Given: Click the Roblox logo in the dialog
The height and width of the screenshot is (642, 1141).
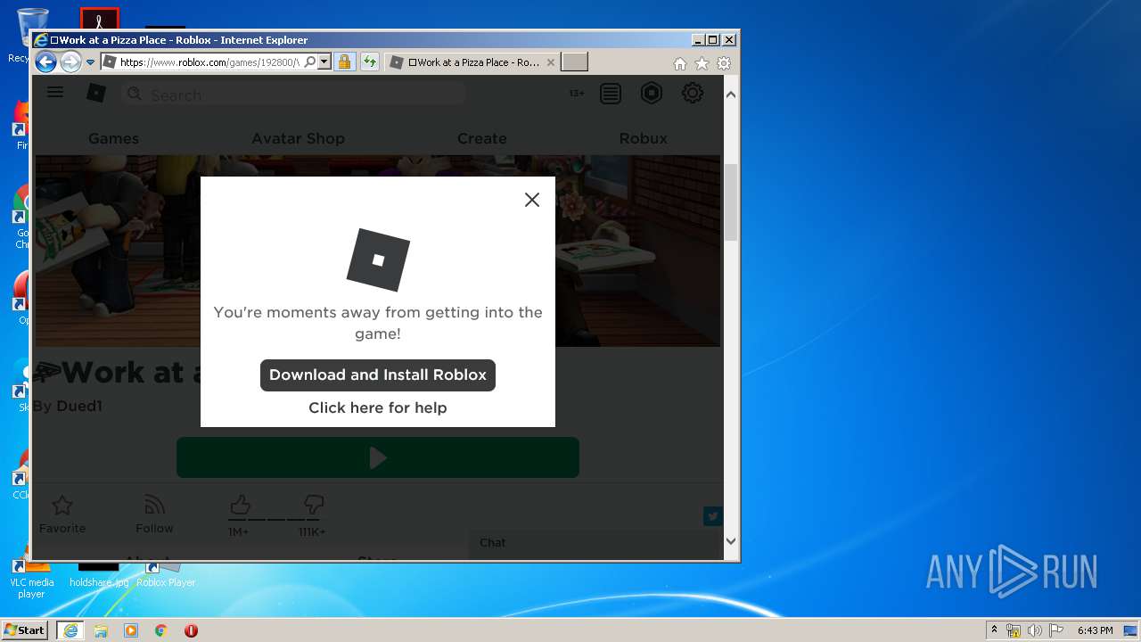Looking at the screenshot, I should [x=378, y=259].
